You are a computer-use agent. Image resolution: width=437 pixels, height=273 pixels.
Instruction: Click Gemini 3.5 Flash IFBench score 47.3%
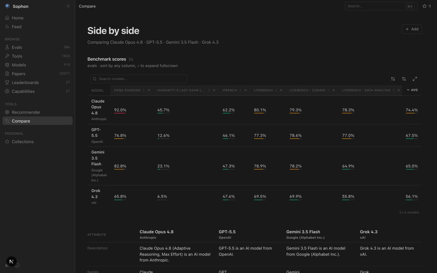pos(229,166)
